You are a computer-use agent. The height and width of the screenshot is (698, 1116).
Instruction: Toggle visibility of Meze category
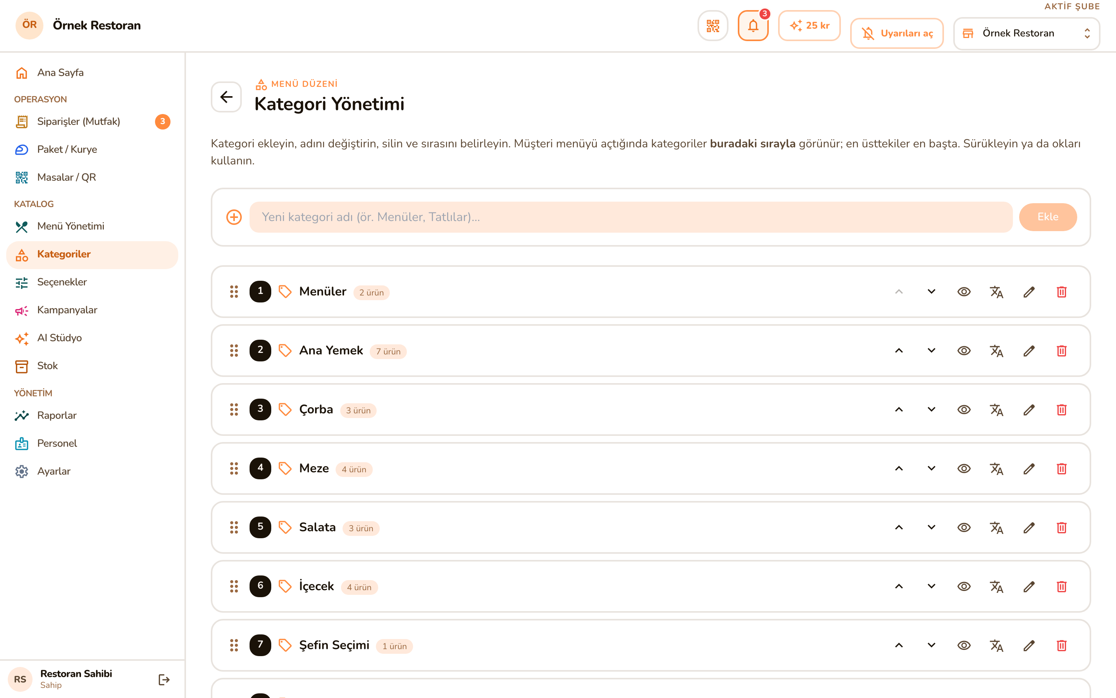(964, 468)
